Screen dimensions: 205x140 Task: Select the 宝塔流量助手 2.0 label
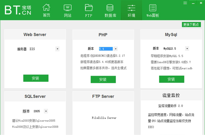(x=170, y=106)
